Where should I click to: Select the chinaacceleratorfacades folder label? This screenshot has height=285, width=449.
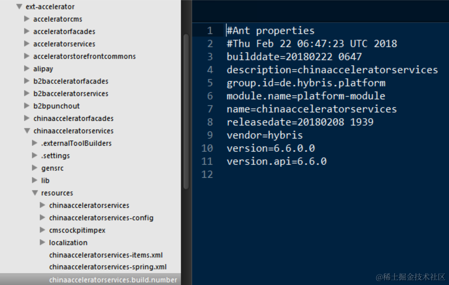73,119
